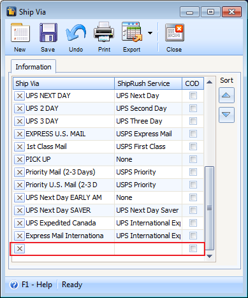Click the scrollbar up arrow
Image resolution: width=248 pixels, height=298 pixels.
(210, 82)
